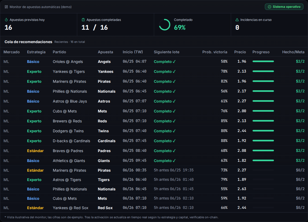Image resolution: width=308 pixels, height=222 pixels.
Task: Click the 2.63 price value
Action: (x=242, y=189)
